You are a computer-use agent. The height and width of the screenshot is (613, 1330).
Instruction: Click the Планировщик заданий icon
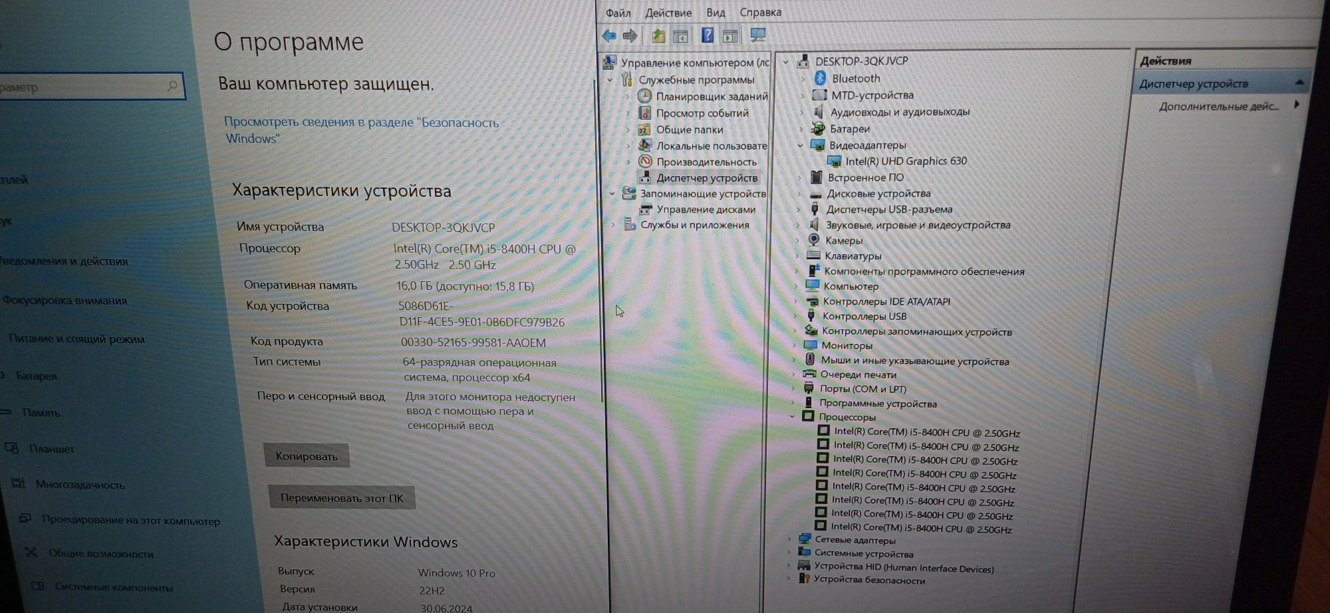coord(644,96)
